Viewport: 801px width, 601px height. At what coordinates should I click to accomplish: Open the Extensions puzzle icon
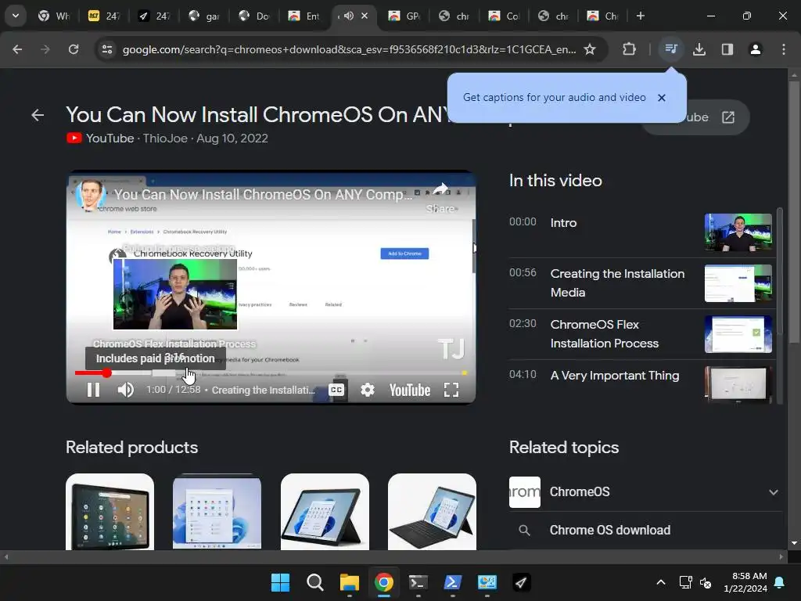pyautogui.click(x=630, y=49)
